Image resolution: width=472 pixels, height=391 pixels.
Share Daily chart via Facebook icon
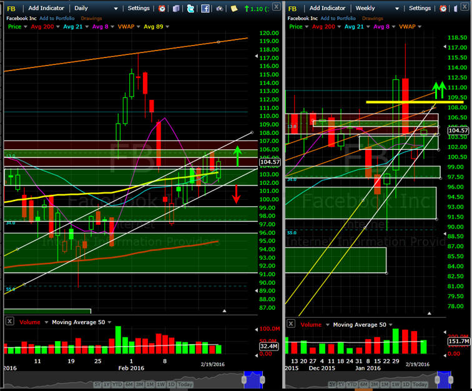(205, 9)
